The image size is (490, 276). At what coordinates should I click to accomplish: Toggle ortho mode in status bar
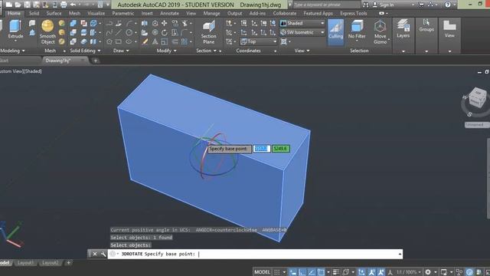(302, 272)
